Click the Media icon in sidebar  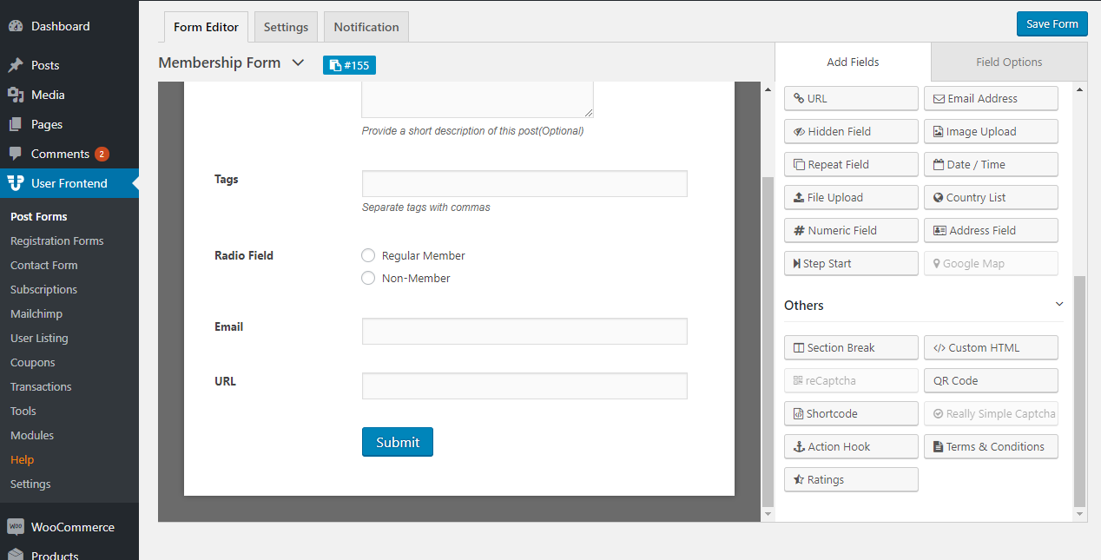tap(16, 95)
